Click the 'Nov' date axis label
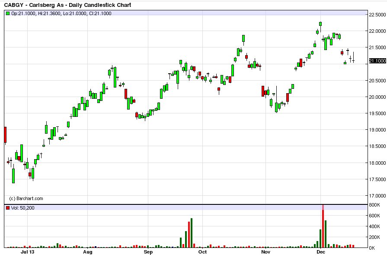This screenshot has height=257, width=387. coord(265,252)
